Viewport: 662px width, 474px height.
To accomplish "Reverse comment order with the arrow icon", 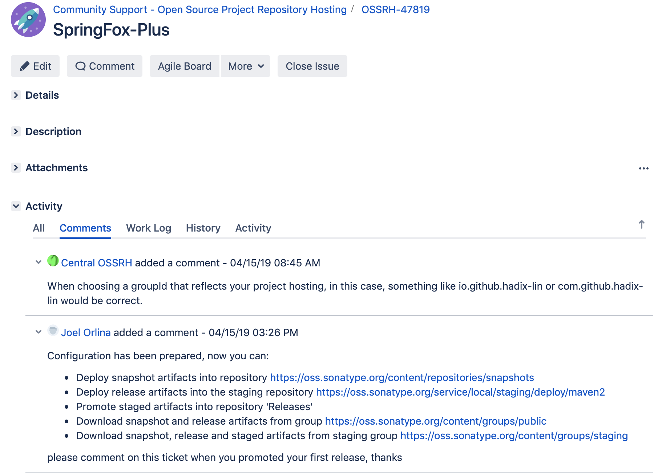I will [x=642, y=224].
